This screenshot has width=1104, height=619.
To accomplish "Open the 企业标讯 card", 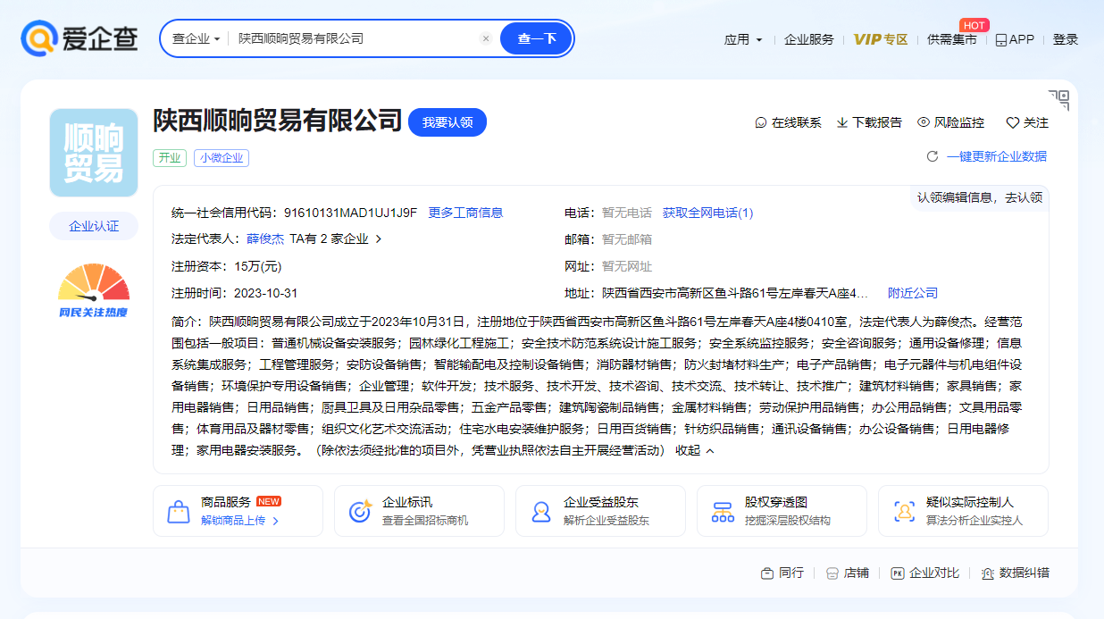I will pos(419,511).
